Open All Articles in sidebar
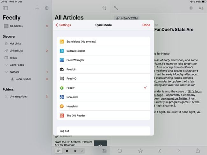 pyautogui.click(x=16, y=26)
